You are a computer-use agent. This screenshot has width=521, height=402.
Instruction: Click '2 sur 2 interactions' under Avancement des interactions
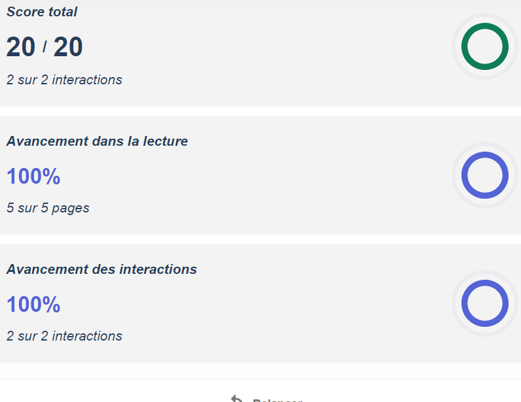(64, 336)
